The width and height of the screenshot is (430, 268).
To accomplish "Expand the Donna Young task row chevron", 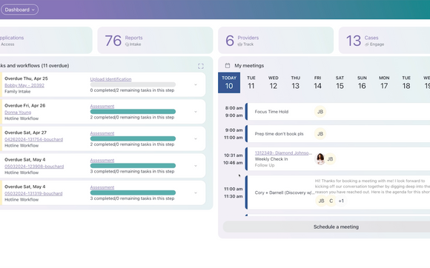I will click(x=196, y=112).
